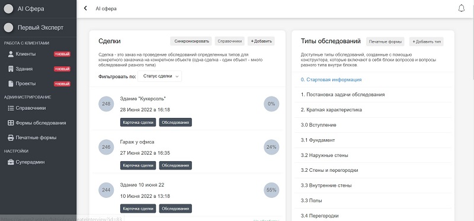Open Обследования for Здание "Кукерсоль"
This screenshot has width=474, height=221.
coord(175,123)
